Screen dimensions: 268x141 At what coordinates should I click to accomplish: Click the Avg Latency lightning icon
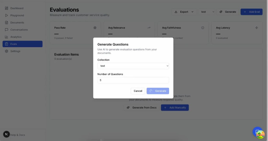point(256,28)
